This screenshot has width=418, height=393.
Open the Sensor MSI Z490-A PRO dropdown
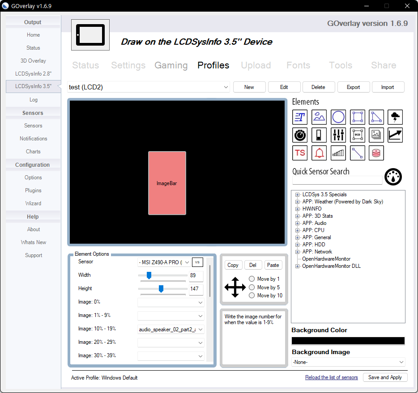point(164,262)
